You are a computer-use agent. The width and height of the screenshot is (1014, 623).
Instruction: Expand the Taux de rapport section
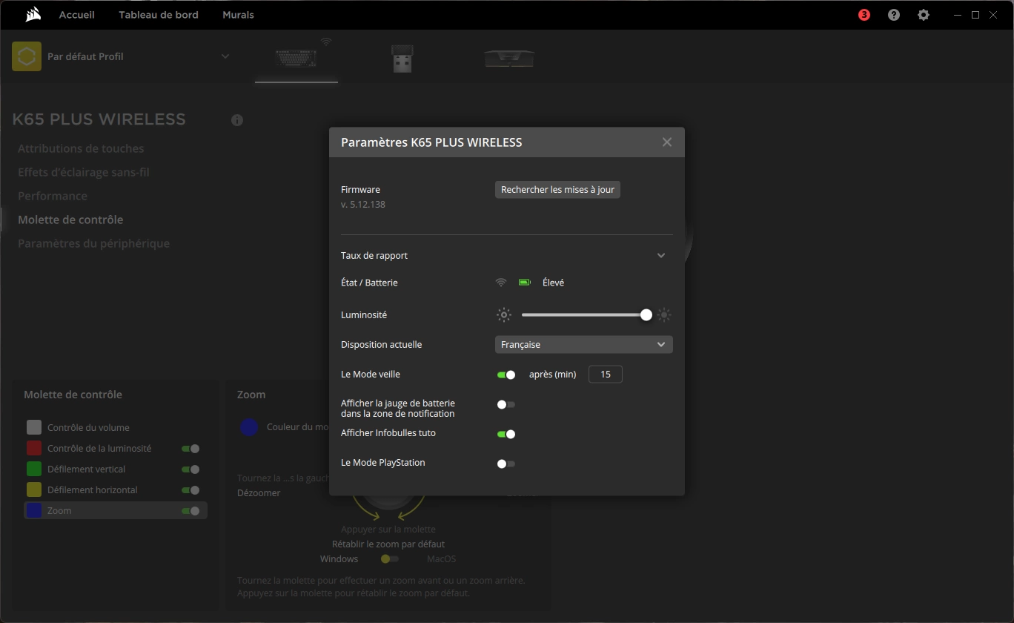click(661, 256)
